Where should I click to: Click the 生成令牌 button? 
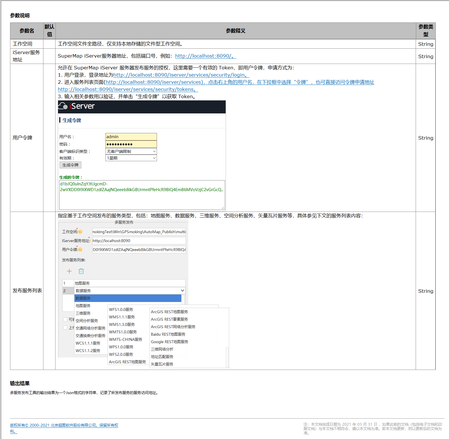pyautogui.click(x=70, y=165)
